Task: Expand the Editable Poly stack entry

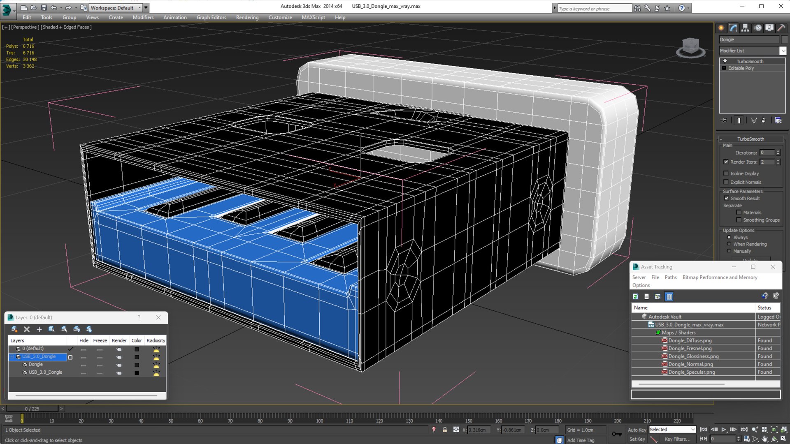Action: point(724,68)
